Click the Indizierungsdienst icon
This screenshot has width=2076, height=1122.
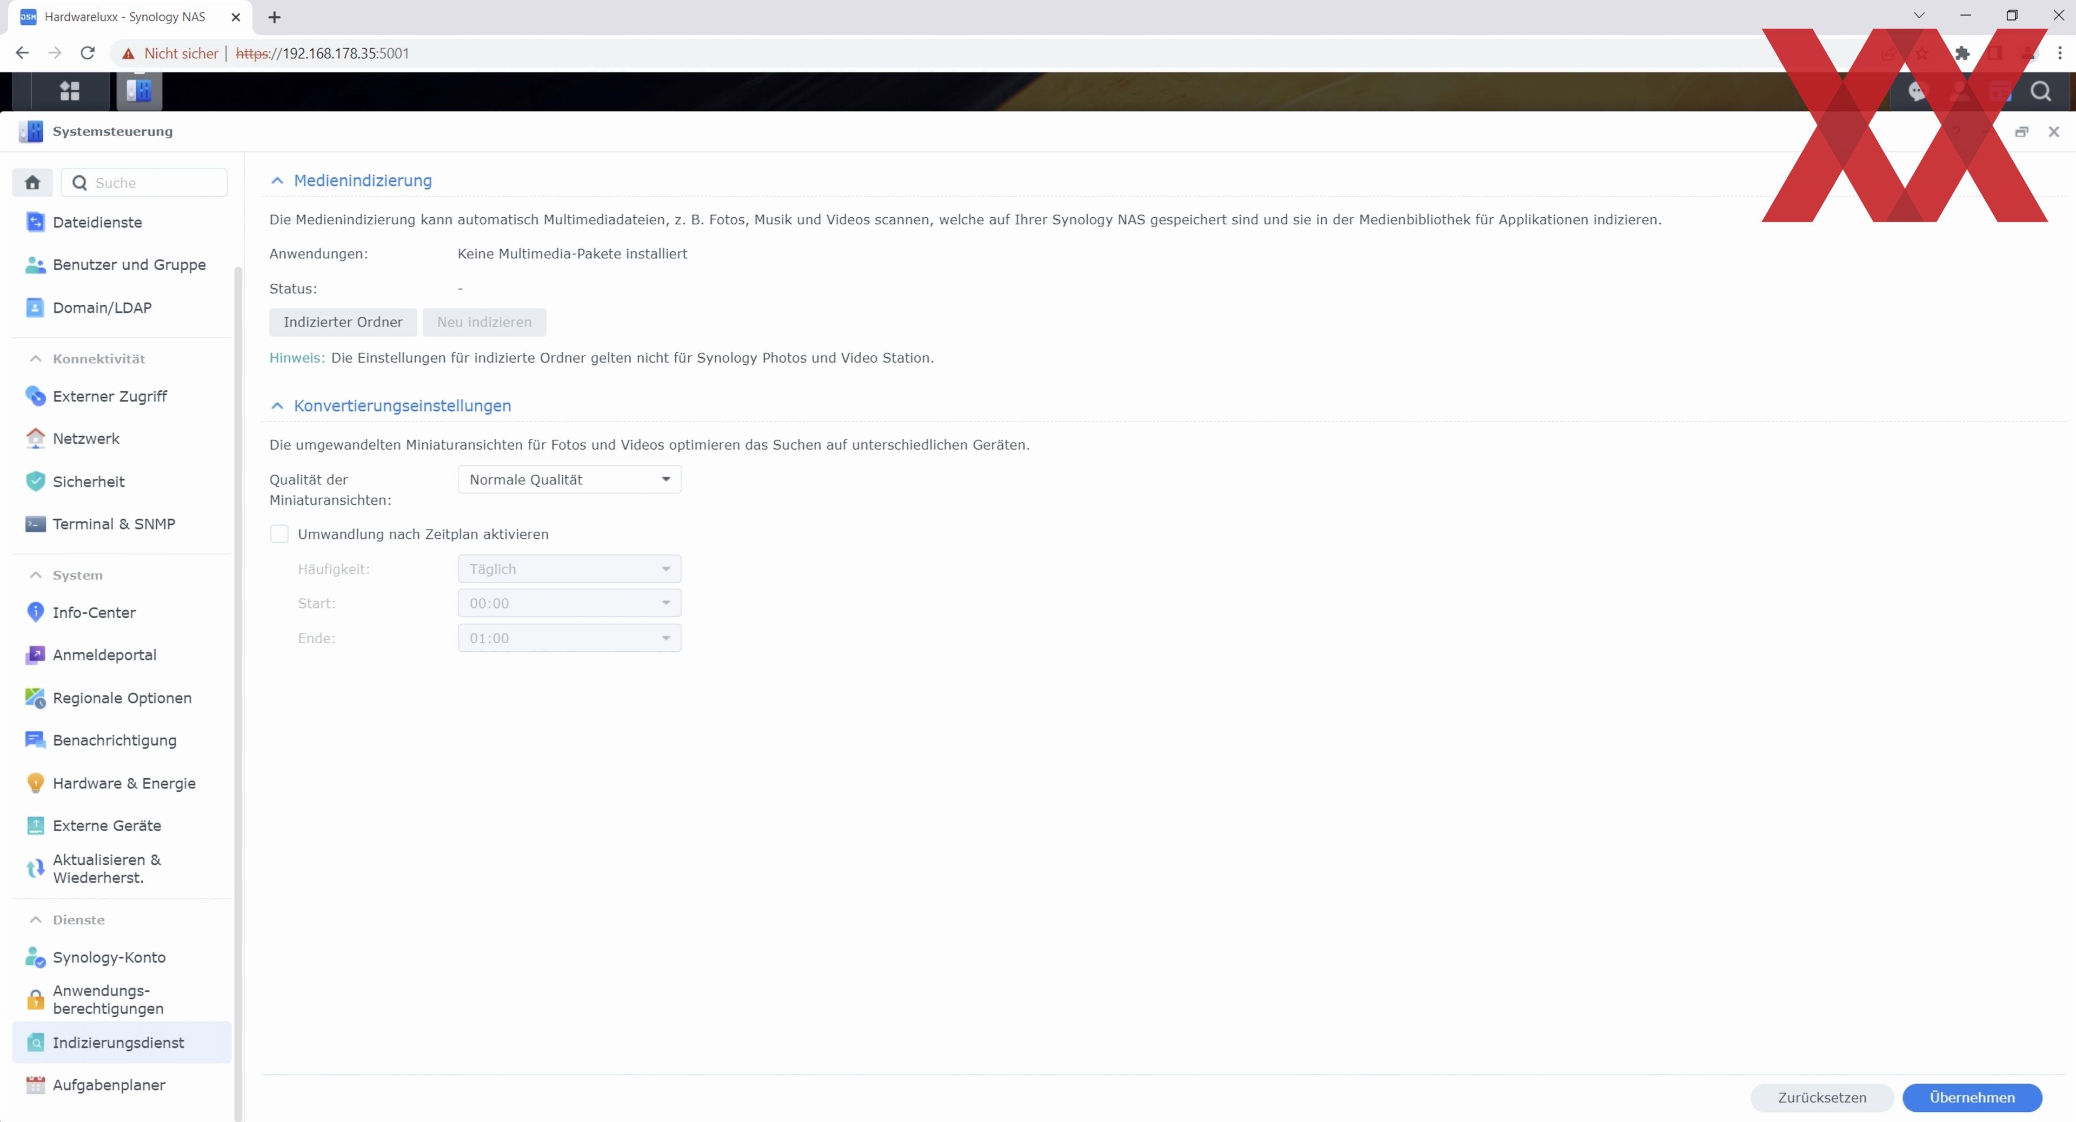36,1042
